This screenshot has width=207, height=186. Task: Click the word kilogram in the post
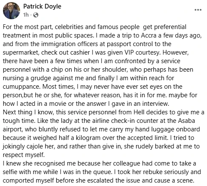pos(88,138)
